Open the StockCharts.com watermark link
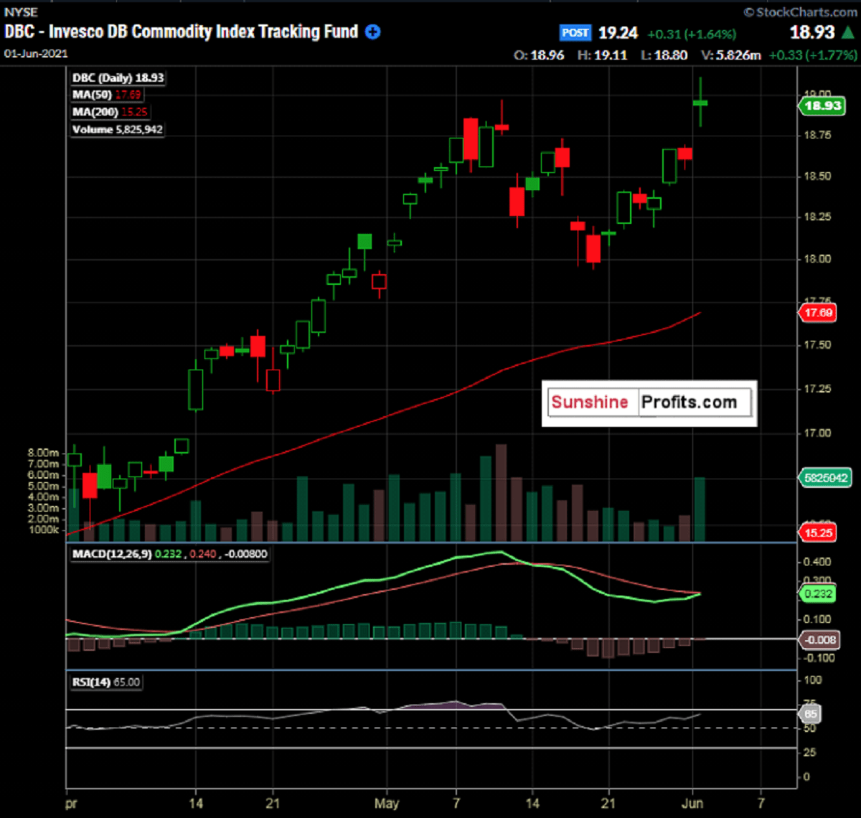 (800, 11)
